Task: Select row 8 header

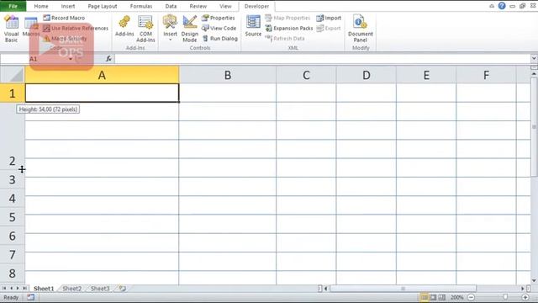Action: (x=13, y=273)
